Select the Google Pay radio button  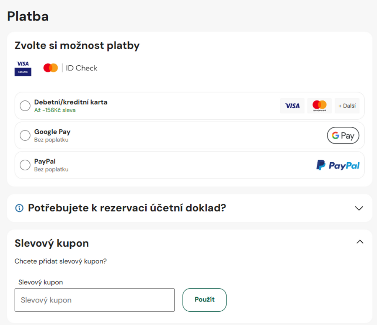point(25,136)
